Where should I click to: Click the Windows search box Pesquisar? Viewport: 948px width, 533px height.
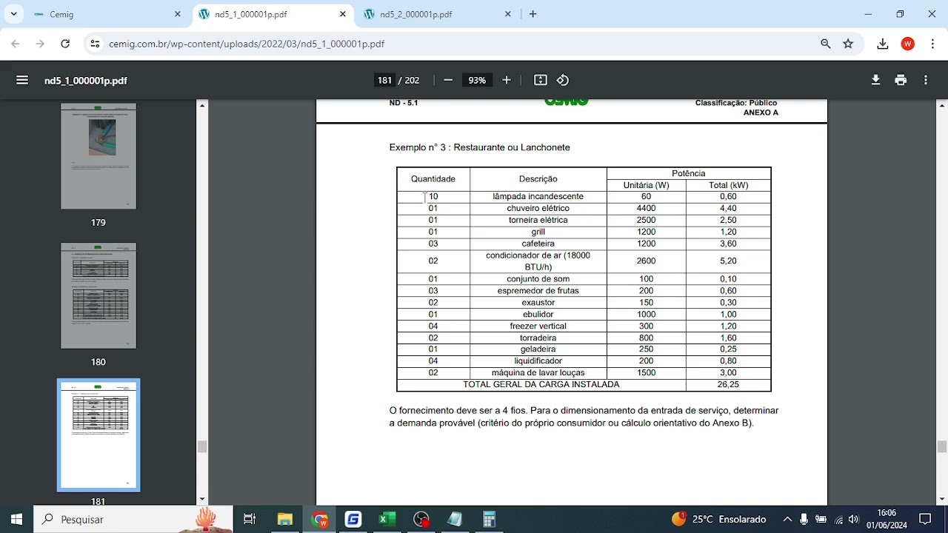pyautogui.click(x=133, y=519)
